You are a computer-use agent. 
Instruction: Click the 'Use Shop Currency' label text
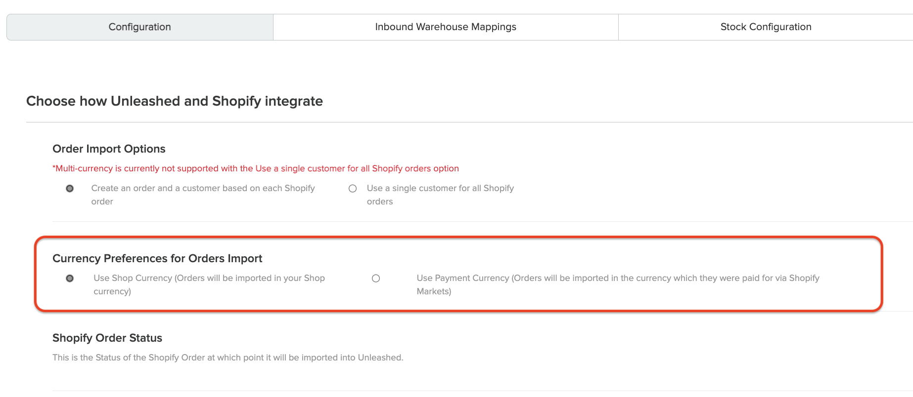point(209,284)
